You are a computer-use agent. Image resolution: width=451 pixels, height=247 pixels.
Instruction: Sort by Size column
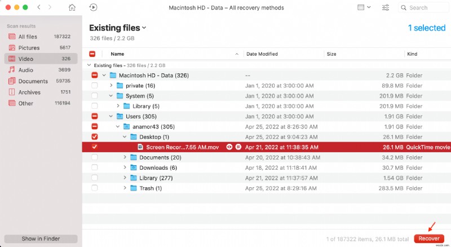click(x=331, y=54)
